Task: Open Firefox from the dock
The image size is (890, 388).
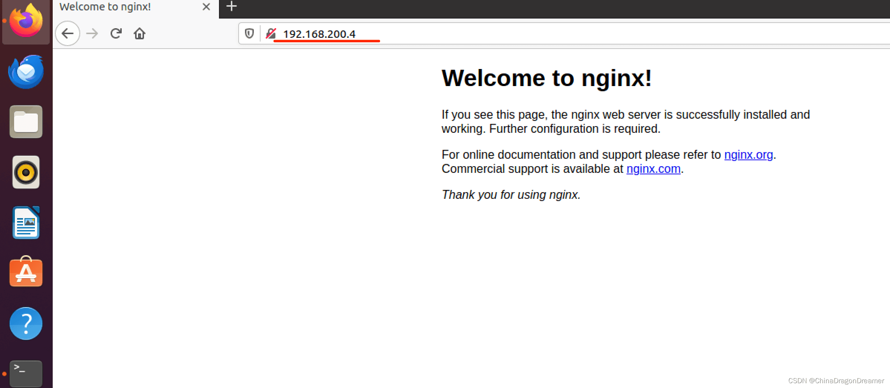Action: tap(26, 20)
